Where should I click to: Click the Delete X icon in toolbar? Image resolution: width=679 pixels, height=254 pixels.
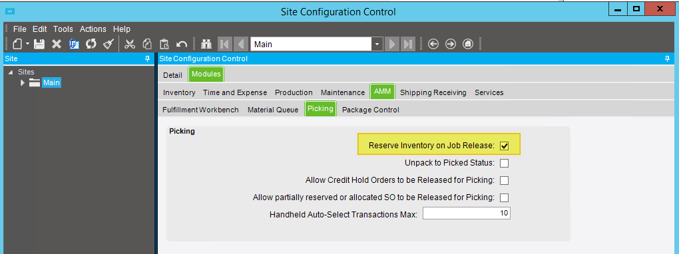(57, 44)
